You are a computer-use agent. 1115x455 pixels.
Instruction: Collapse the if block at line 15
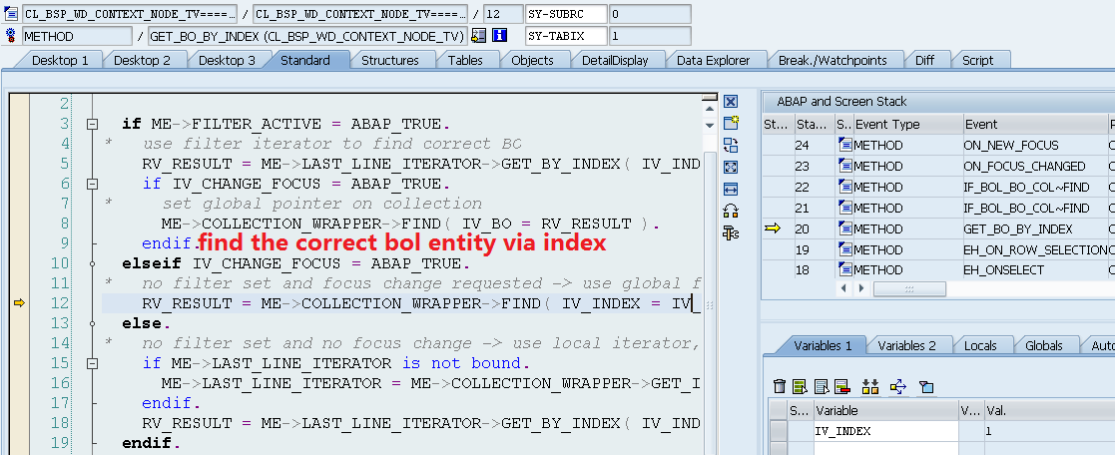[92, 363]
